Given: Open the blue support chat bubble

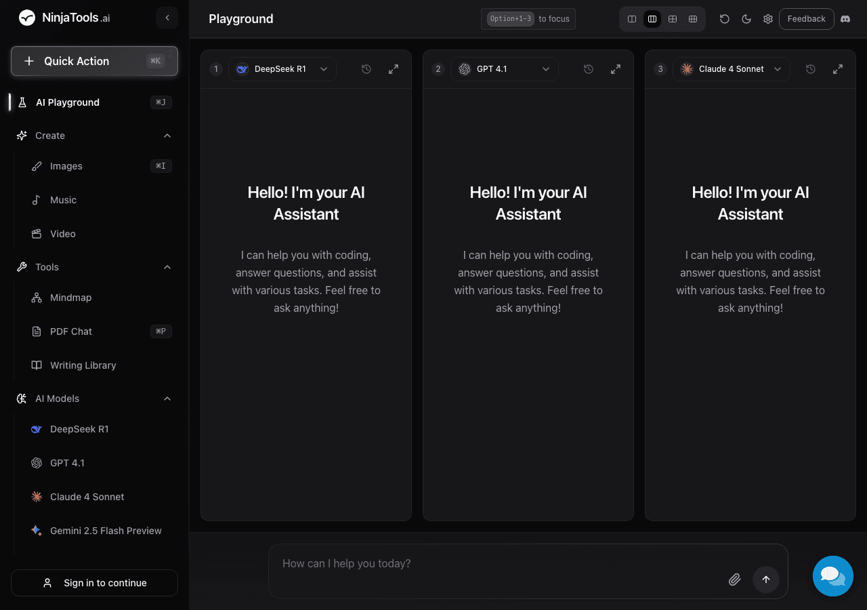Looking at the screenshot, I should (833, 576).
